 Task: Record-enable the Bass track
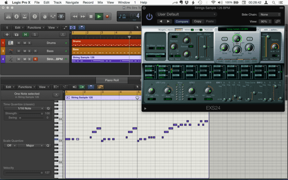click(35, 51)
